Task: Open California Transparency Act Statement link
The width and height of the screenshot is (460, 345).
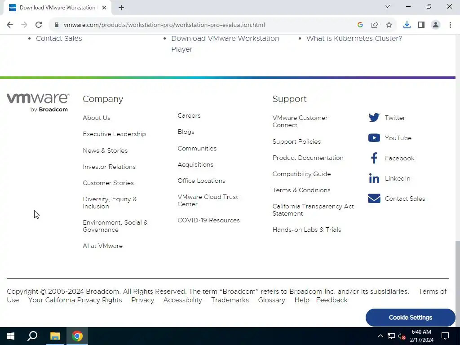Action: pos(313,210)
